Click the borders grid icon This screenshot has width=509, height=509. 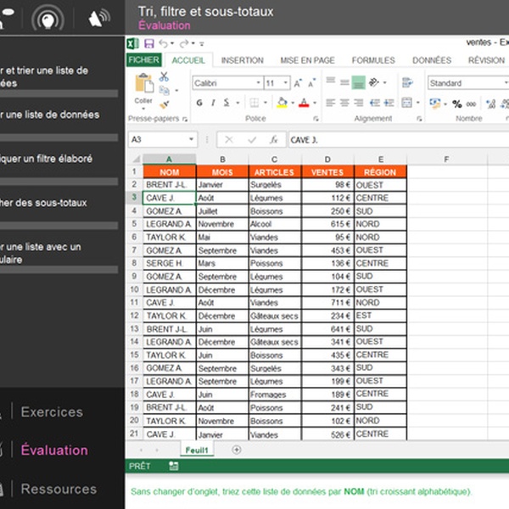coord(255,103)
